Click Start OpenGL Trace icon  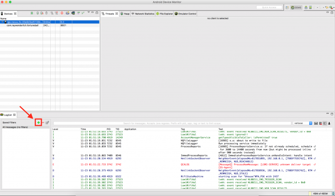tap(83, 13)
